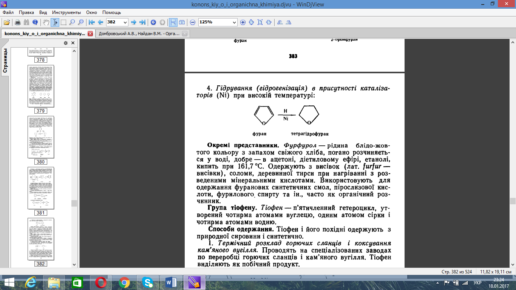Show hidden tray icons arrow
The width and height of the screenshot is (516, 290).
(x=438, y=283)
